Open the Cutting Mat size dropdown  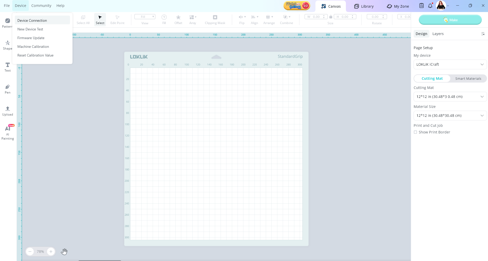(450, 97)
